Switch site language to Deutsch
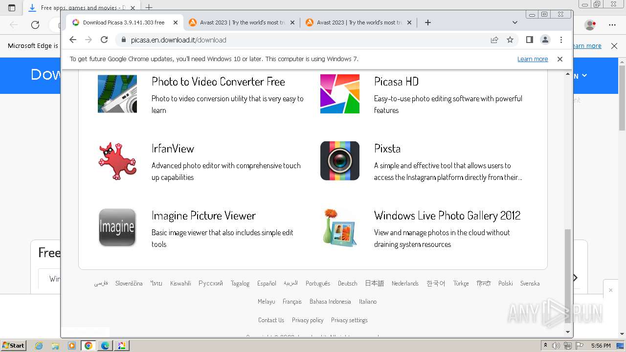The width and height of the screenshot is (626, 352). pos(348,284)
